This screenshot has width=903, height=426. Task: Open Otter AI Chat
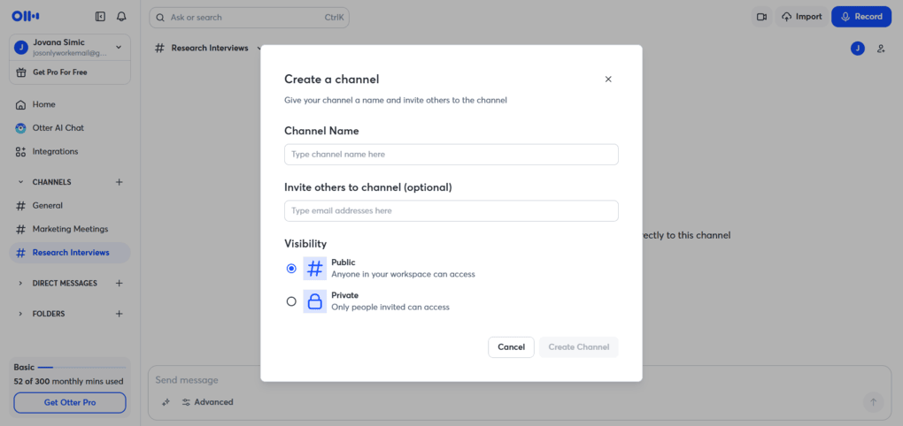click(58, 128)
